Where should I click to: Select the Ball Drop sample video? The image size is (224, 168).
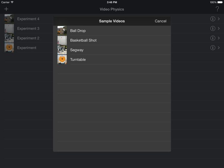coord(112,31)
